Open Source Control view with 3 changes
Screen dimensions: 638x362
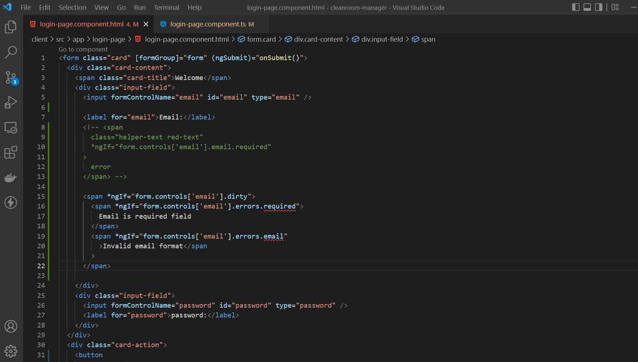pos(10,77)
